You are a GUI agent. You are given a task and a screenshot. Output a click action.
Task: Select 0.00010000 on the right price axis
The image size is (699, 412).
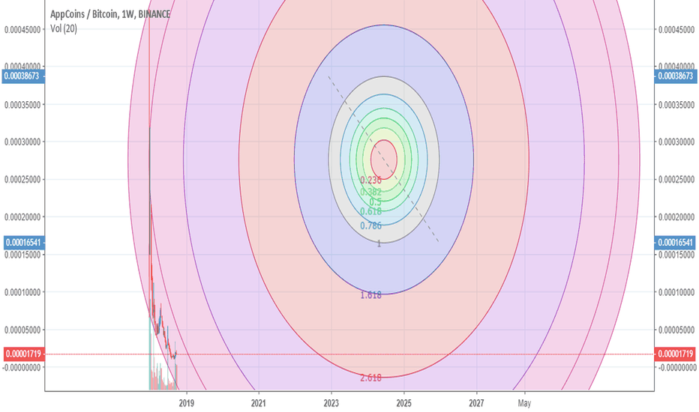676,293
